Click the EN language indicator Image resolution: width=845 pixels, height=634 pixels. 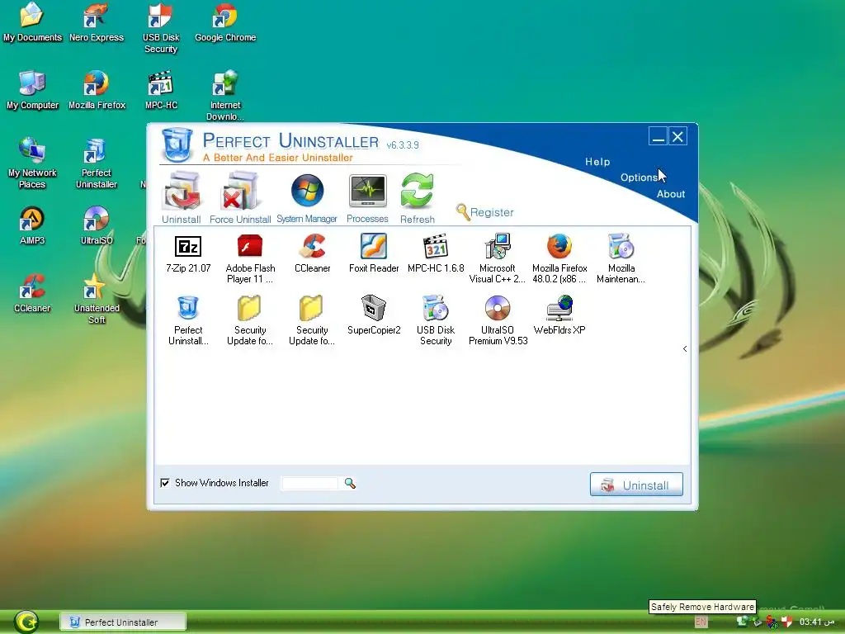701,622
